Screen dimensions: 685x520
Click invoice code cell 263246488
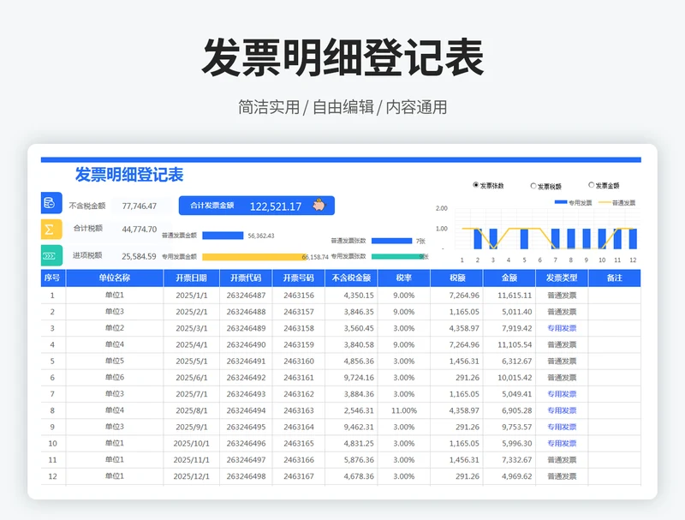point(246,312)
